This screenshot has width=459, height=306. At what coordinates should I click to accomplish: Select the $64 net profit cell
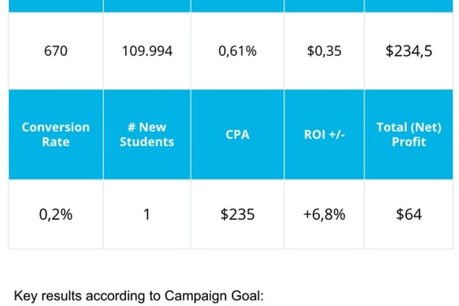click(409, 214)
